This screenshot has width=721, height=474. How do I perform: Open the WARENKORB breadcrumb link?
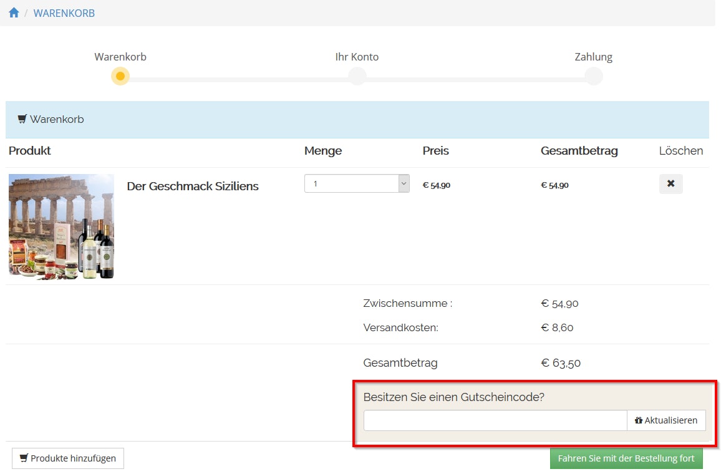click(64, 13)
